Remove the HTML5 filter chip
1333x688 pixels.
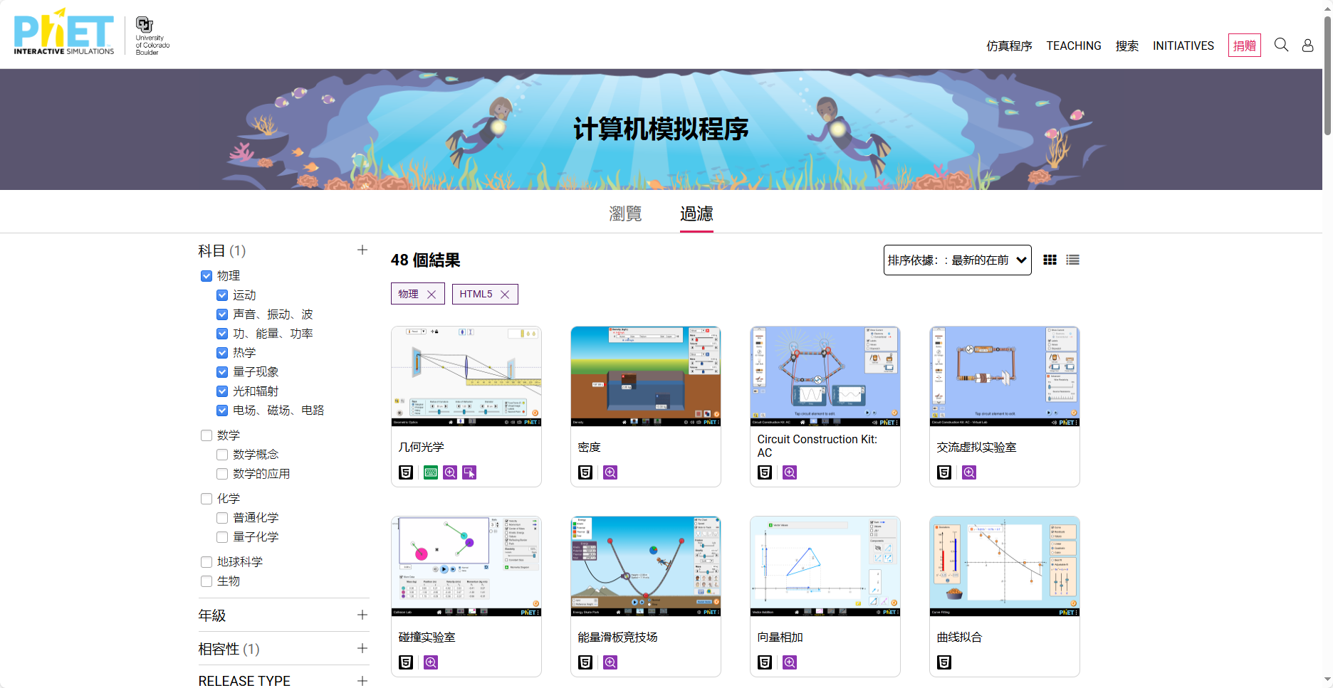[505, 295]
